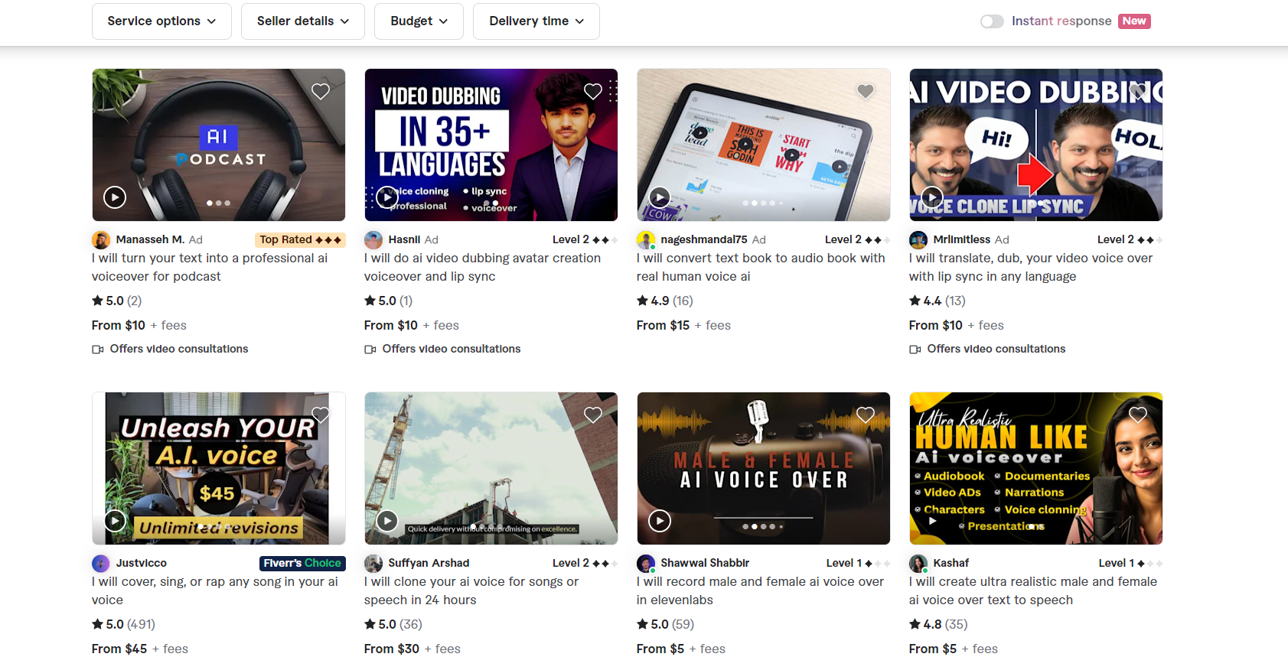Favorite the AI Podcast gig with heart icon

click(321, 92)
